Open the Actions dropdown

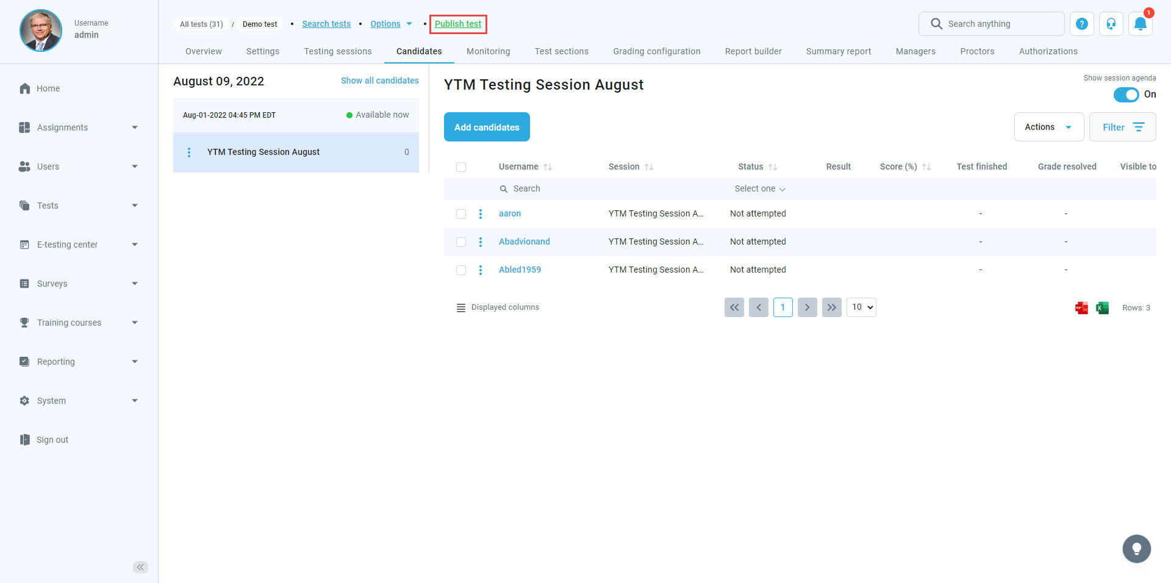[1048, 127]
